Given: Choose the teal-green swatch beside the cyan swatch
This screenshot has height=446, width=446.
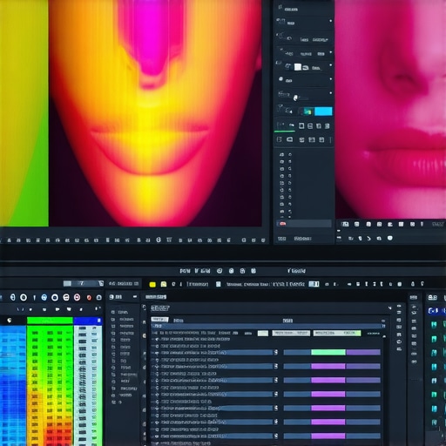Looking at the screenshot, I should [x=307, y=111].
